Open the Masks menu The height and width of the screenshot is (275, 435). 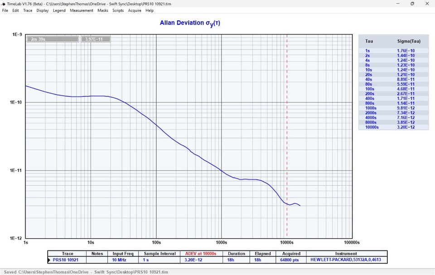point(102,10)
